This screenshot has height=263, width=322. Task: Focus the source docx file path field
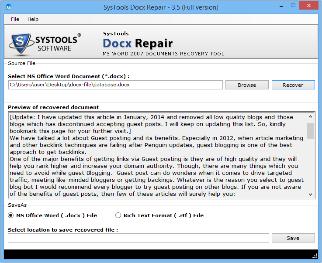click(115, 85)
